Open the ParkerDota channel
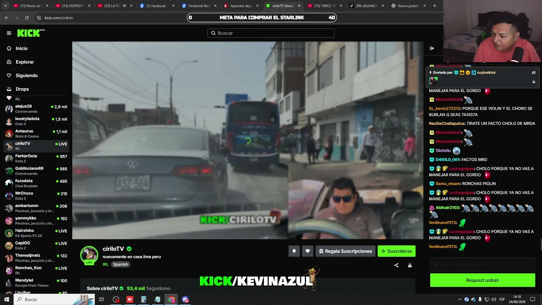Viewport: 542px width, 305px height. click(36, 158)
